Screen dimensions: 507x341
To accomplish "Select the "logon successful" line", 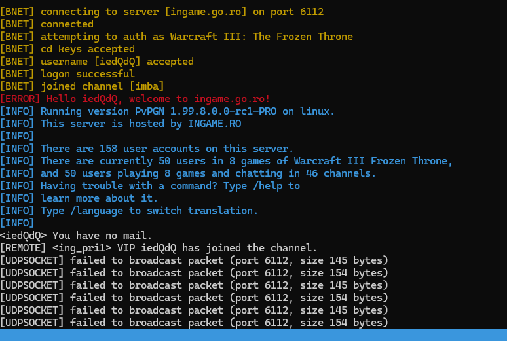I will [87, 74].
